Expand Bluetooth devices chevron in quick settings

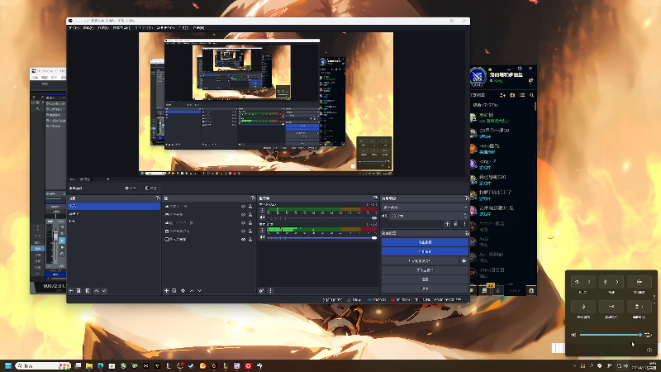(x=617, y=282)
